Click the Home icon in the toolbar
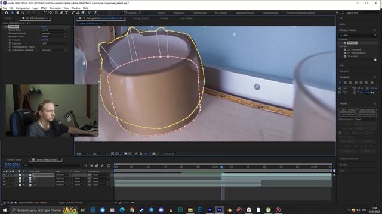Viewport: 382px width, 214px height. point(7,12)
